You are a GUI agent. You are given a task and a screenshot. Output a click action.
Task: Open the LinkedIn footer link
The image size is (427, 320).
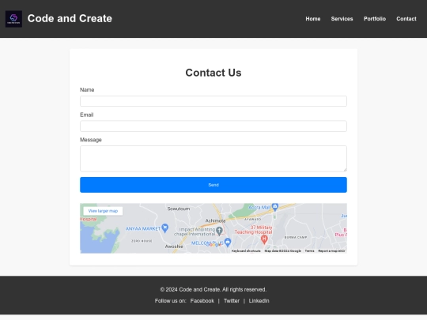pyautogui.click(x=259, y=301)
